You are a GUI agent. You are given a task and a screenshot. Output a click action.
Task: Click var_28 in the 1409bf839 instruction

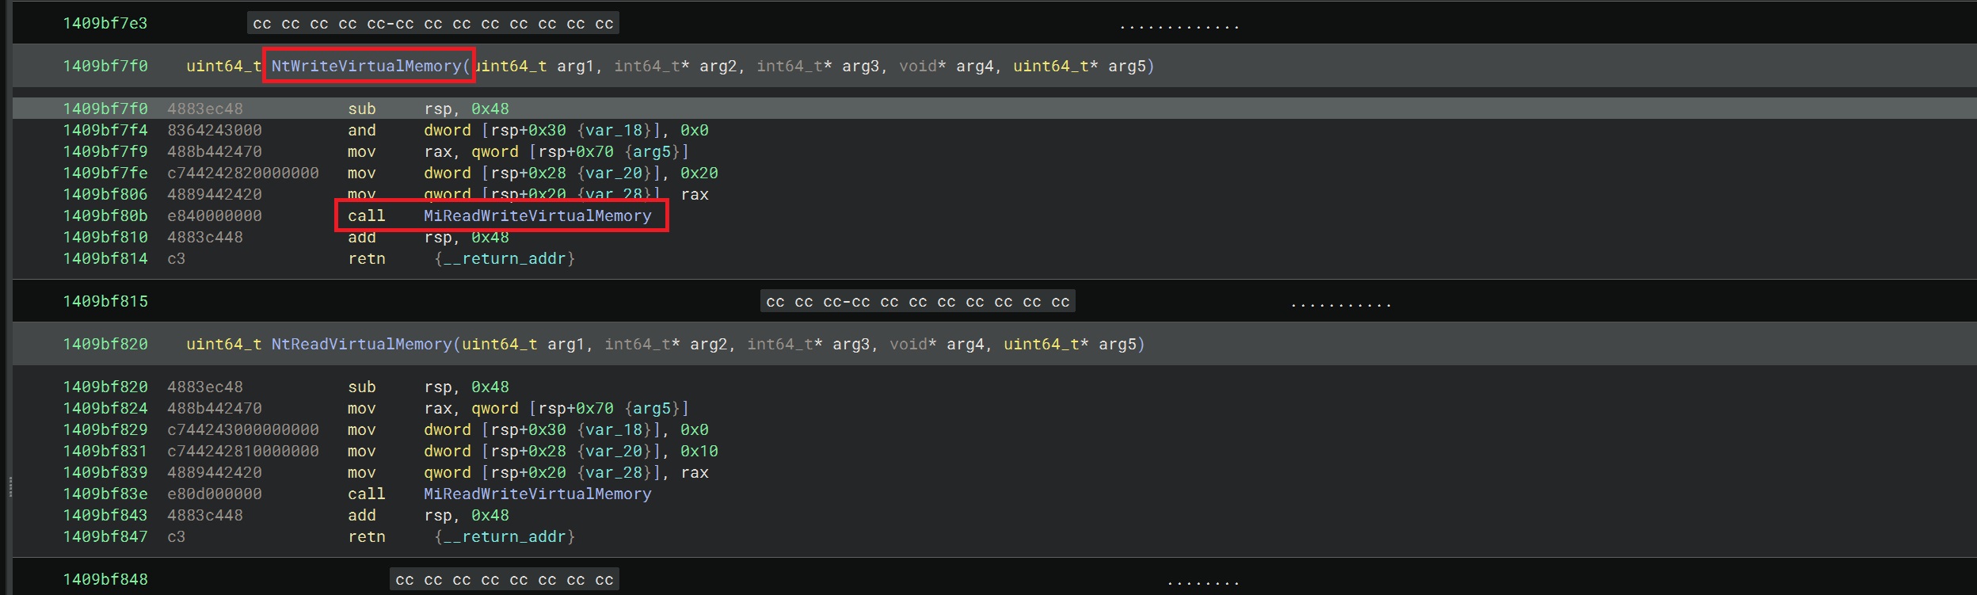(x=614, y=472)
